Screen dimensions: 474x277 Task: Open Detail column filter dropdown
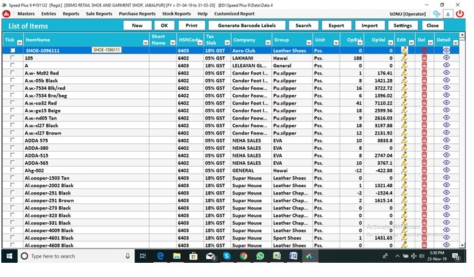(x=455, y=43)
